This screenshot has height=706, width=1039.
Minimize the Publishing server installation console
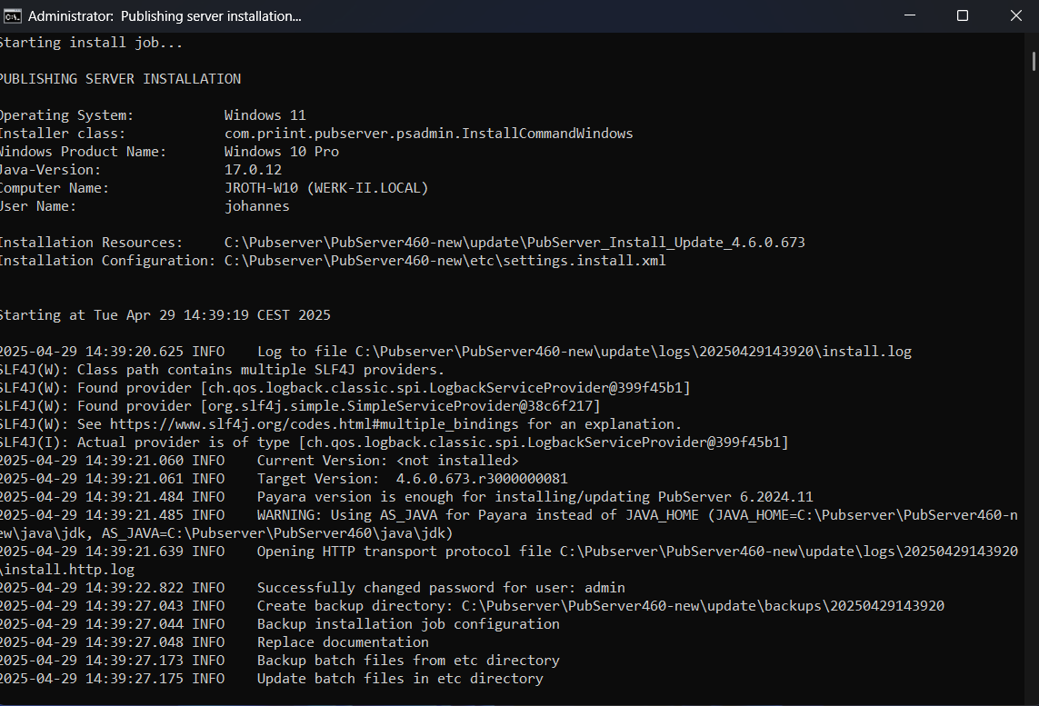coord(910,15)
